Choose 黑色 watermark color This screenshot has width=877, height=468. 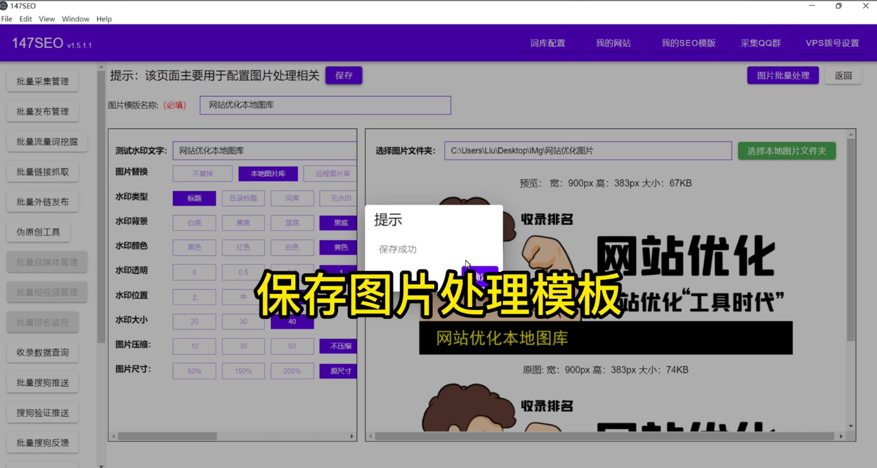point(194,247)
